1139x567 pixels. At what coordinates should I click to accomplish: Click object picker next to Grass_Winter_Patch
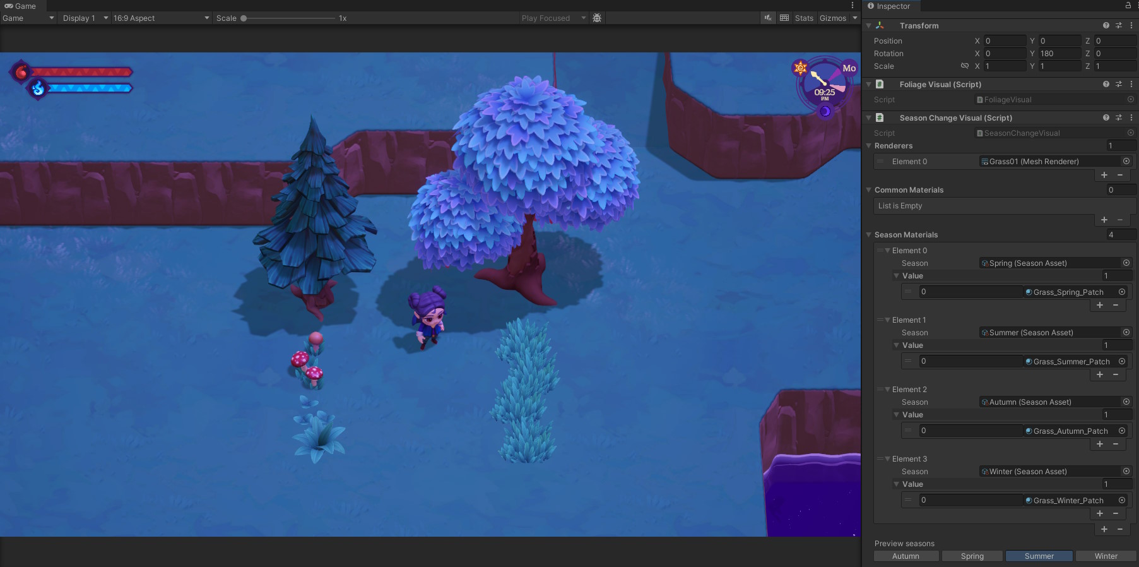[1122, 500]
